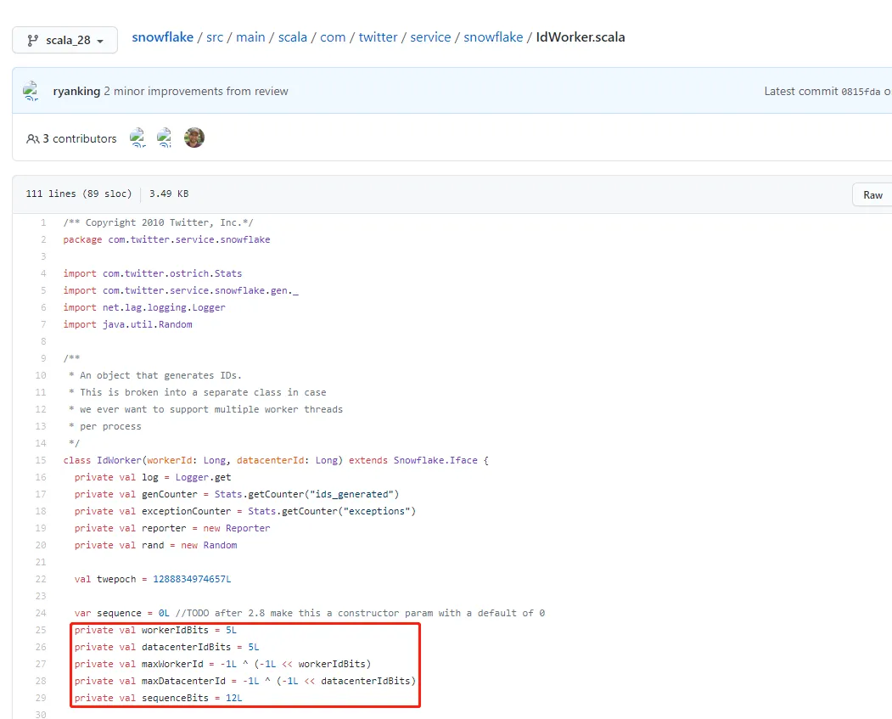Open the com folder in the breadcrumb
The image size is (892, 719).
point(333,37)
